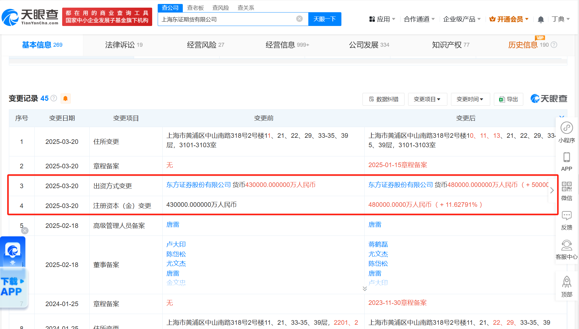This screenshot has height=329, width=579.
Task: Click the 导出 export button
Action: pos(508,99)
